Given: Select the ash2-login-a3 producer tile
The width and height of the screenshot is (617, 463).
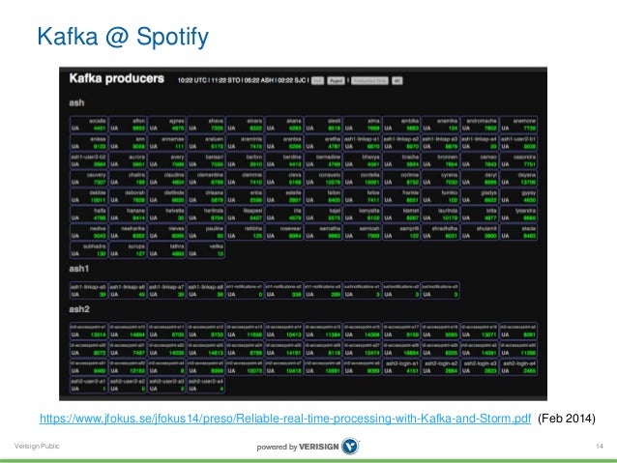Looking at the screenshot, I should pyautogui.click(x=480, y=367).
